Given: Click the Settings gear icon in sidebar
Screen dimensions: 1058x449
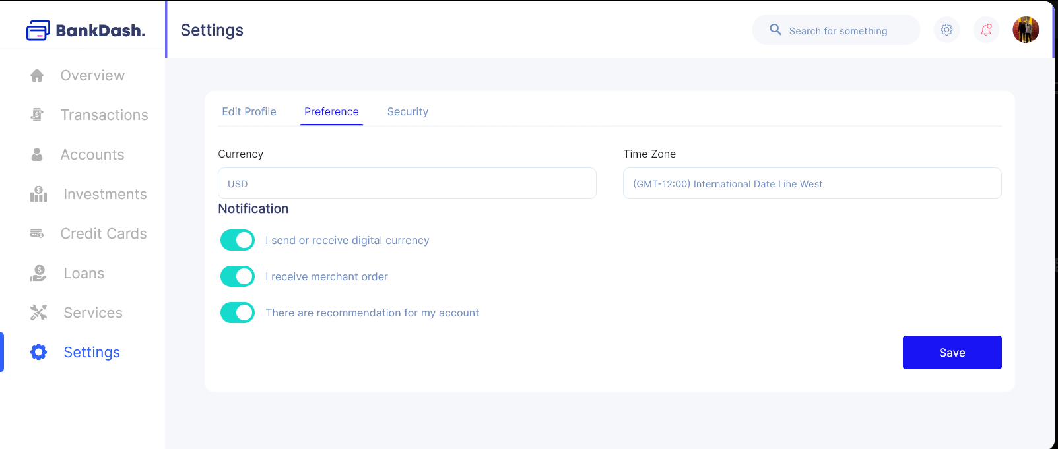Looking at the screenshot, I should point(38,352).
